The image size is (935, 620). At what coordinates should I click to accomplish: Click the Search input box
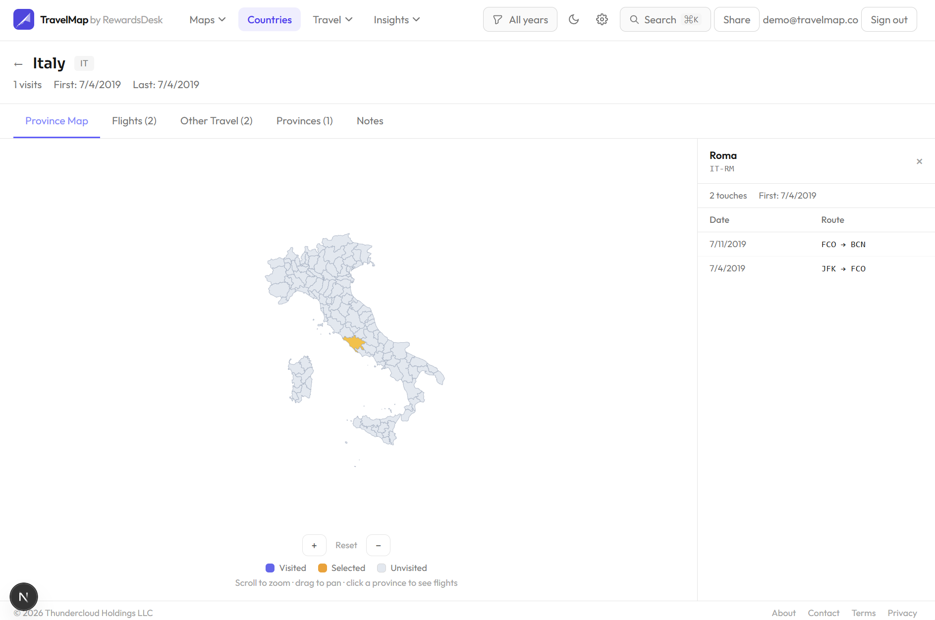(x=665, y=20)
